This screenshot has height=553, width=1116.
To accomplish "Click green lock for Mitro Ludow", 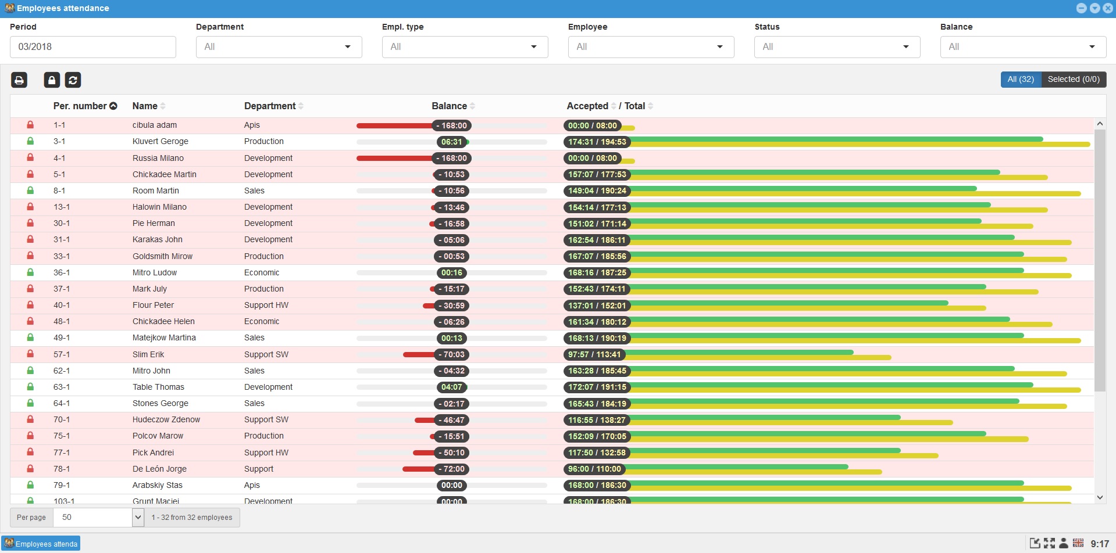I will (x=30, y=272).
